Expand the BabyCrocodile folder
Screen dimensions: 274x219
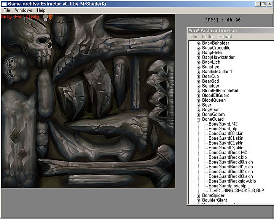coord(198,48)
